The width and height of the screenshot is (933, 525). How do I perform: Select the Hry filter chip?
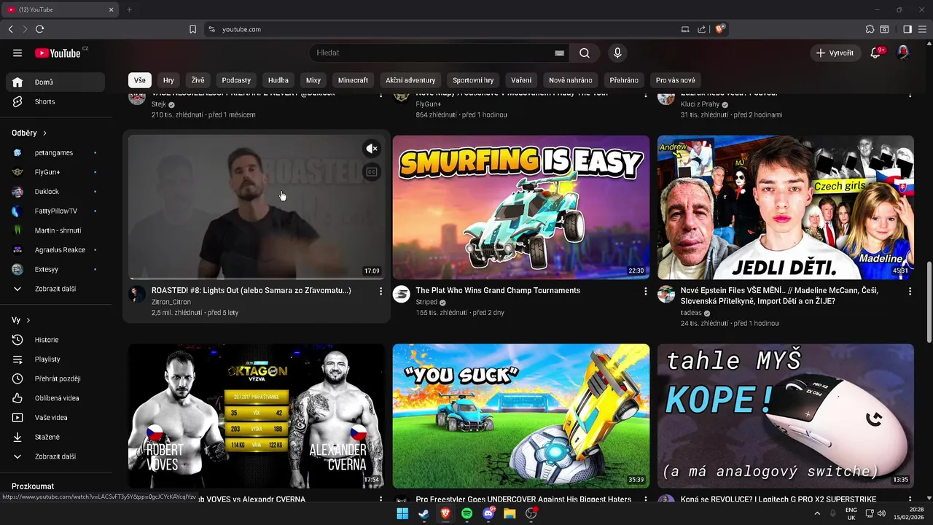pos(168,80)
